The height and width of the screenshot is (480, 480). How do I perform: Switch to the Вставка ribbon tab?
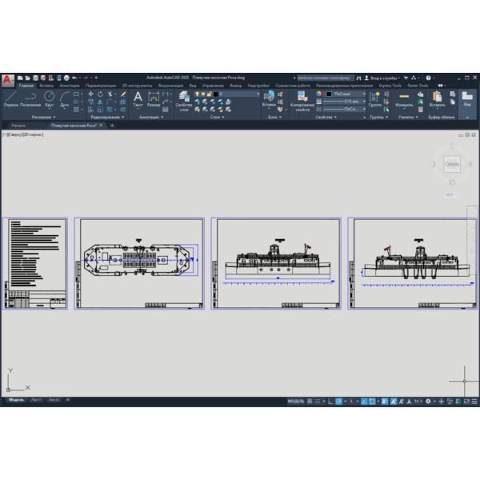coord(46,86)
